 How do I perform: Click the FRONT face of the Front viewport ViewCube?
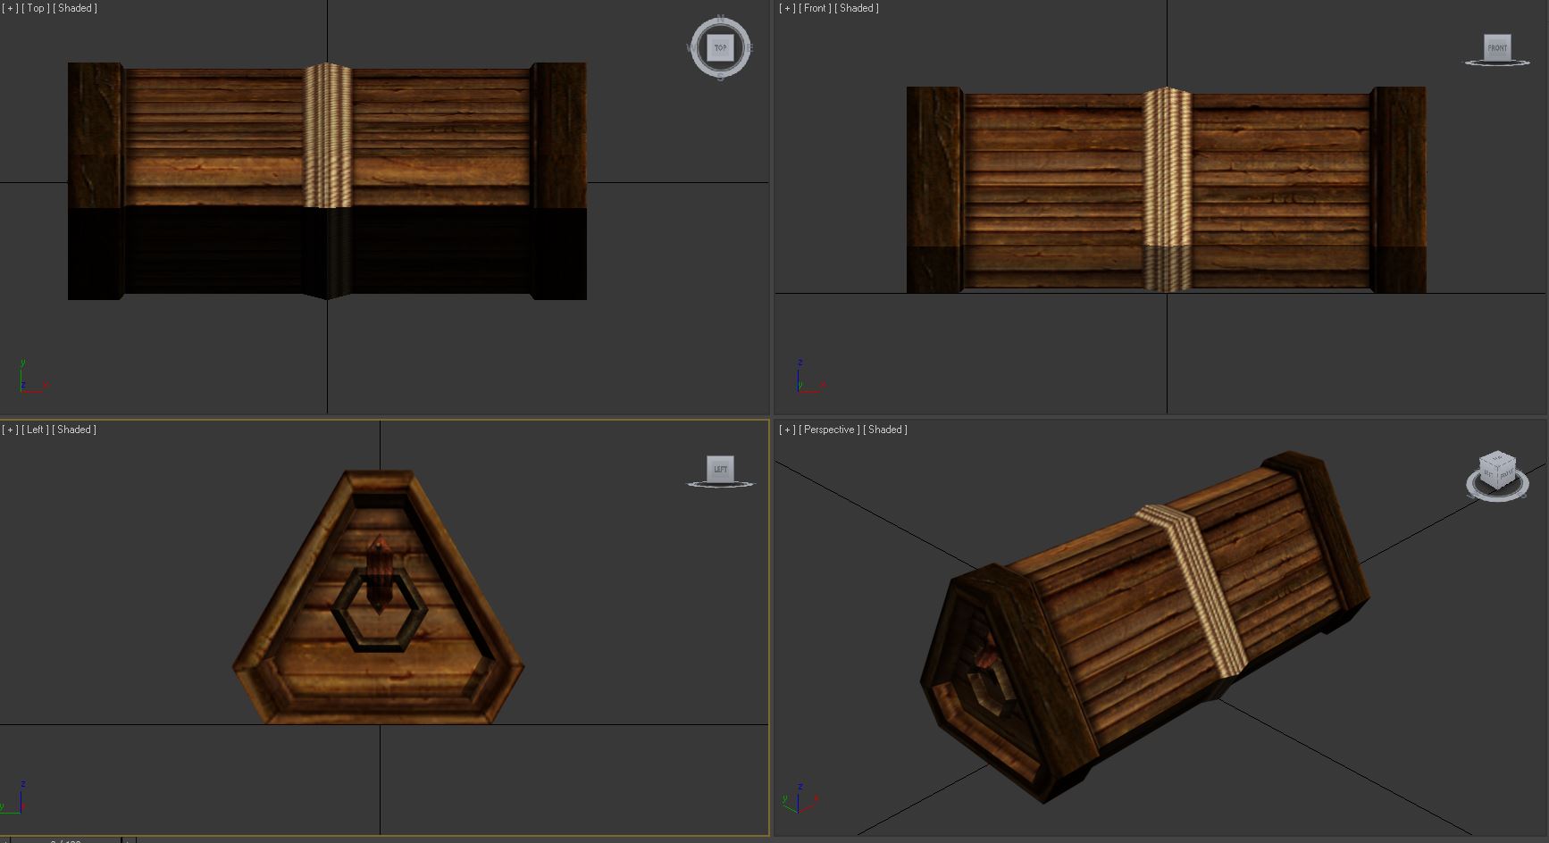coord(1497,47)
